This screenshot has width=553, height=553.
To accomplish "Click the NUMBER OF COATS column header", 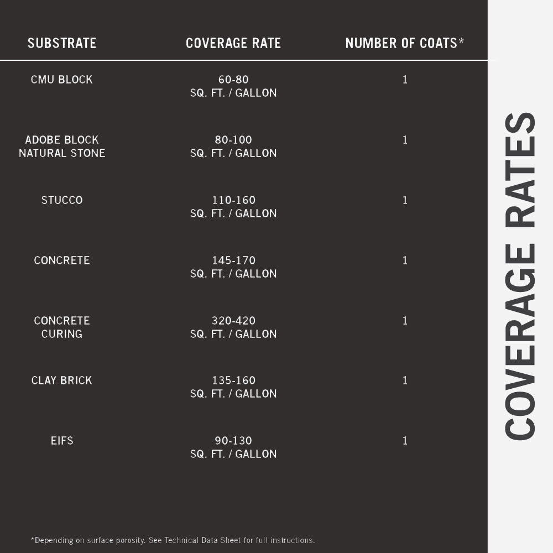I will 404,43.
